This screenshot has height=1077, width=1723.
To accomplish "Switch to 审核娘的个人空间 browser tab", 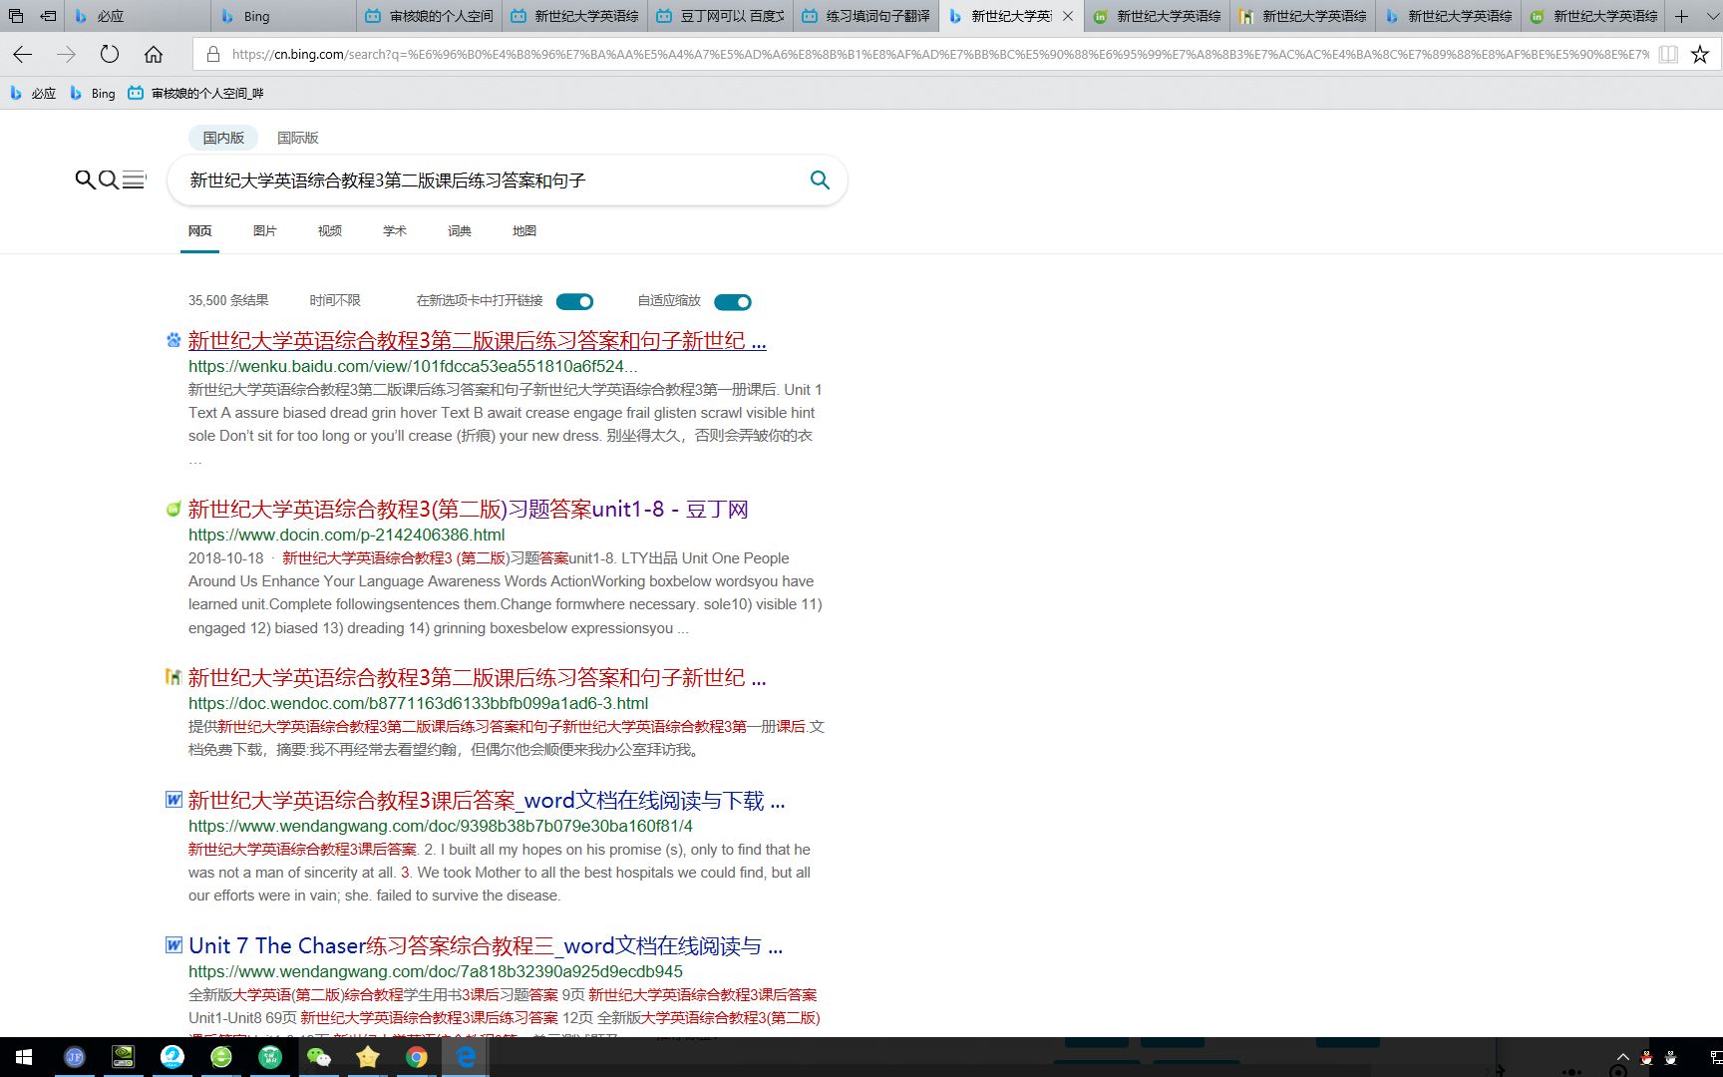I will coord(429,16).
